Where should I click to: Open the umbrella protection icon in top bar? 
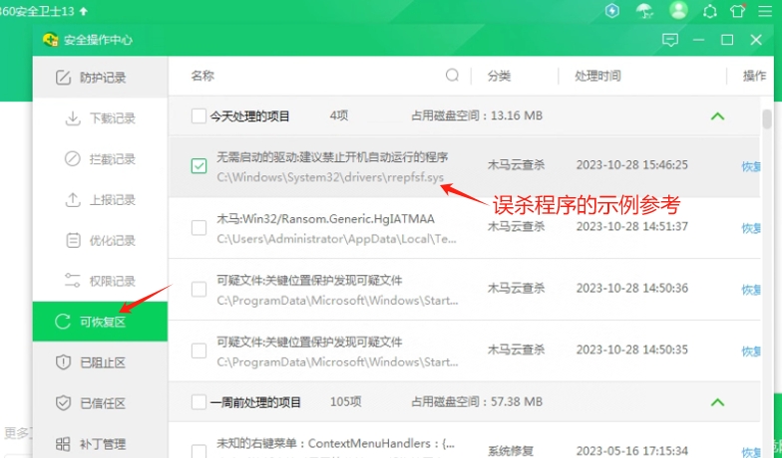644,10
